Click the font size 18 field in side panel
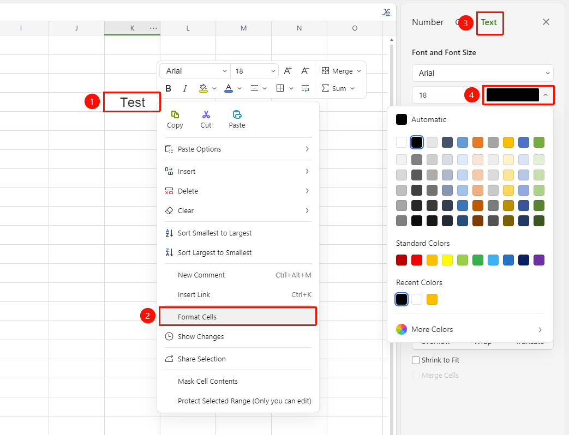Screen dimensions: 569x435 pos(446,95)
